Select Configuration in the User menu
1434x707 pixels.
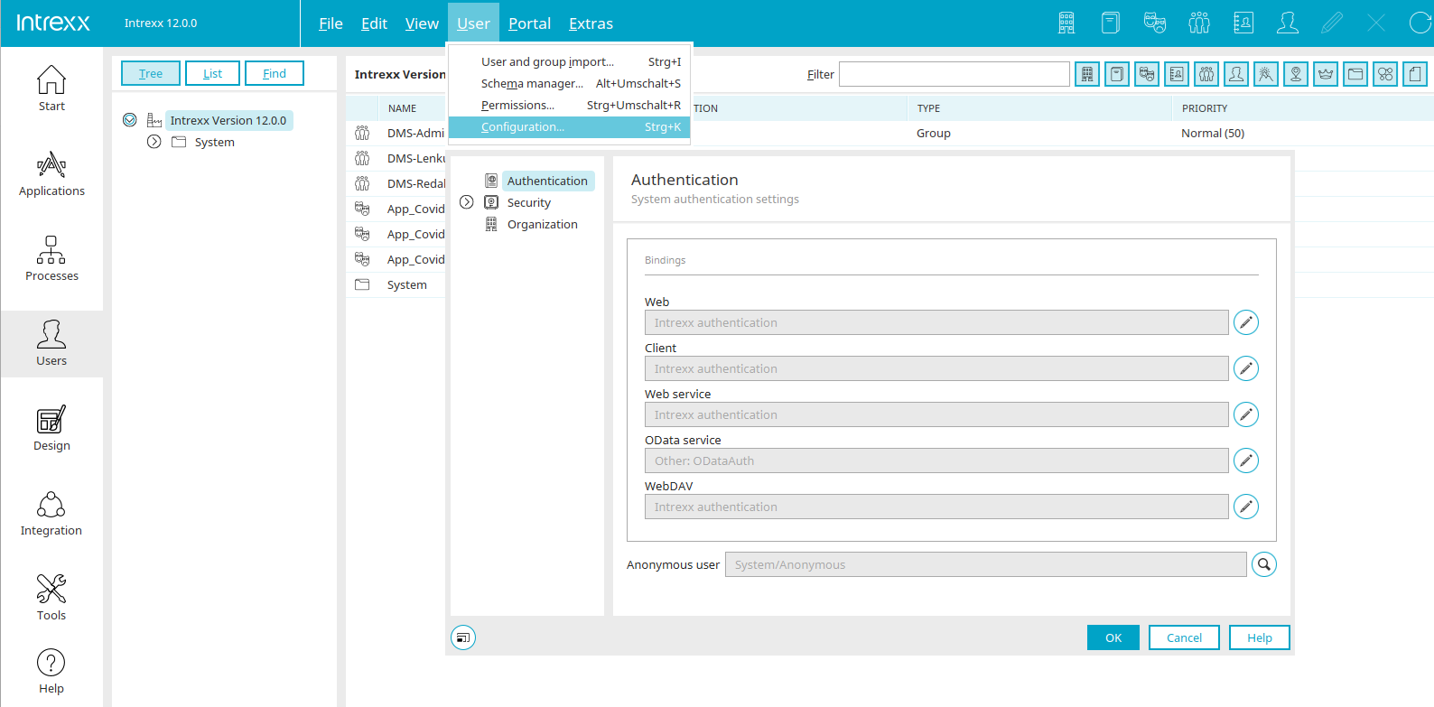[570, 127]
